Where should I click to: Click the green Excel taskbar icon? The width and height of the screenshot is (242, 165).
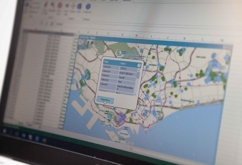pos(45,140)
